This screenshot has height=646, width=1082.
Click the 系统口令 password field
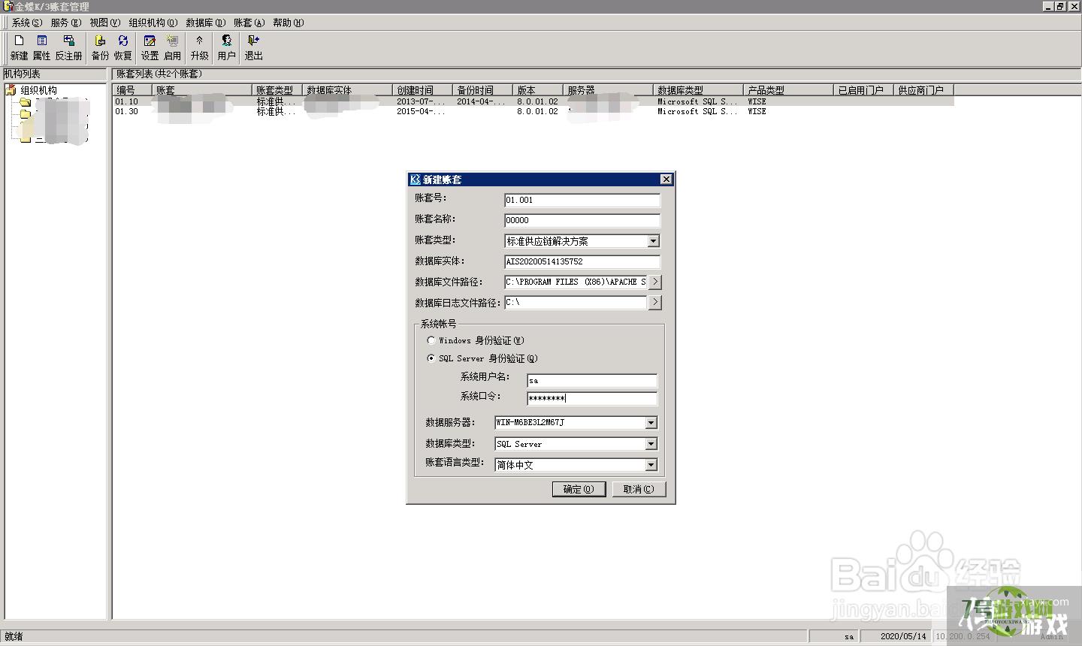592,399
